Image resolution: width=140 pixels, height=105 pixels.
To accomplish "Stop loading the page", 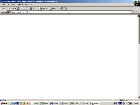I will coord(18,8).
